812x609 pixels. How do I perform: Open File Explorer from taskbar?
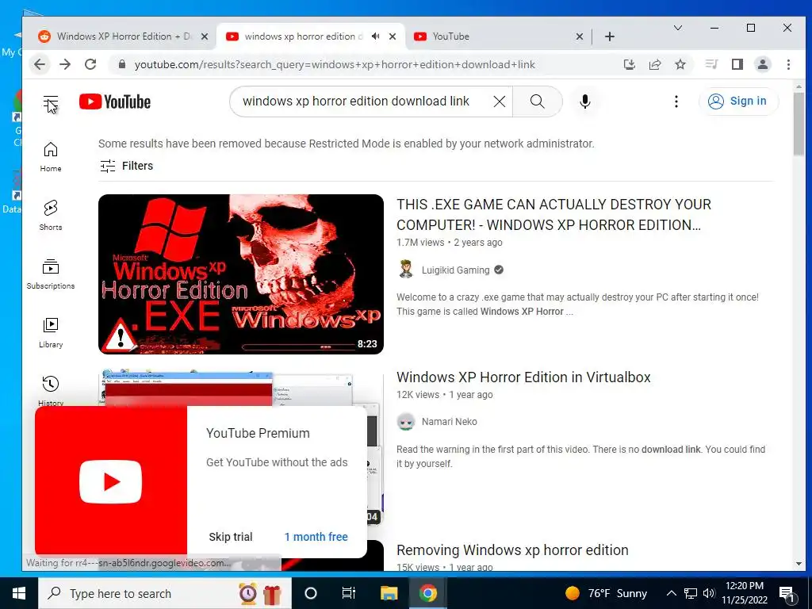click(x=389, y=593)
